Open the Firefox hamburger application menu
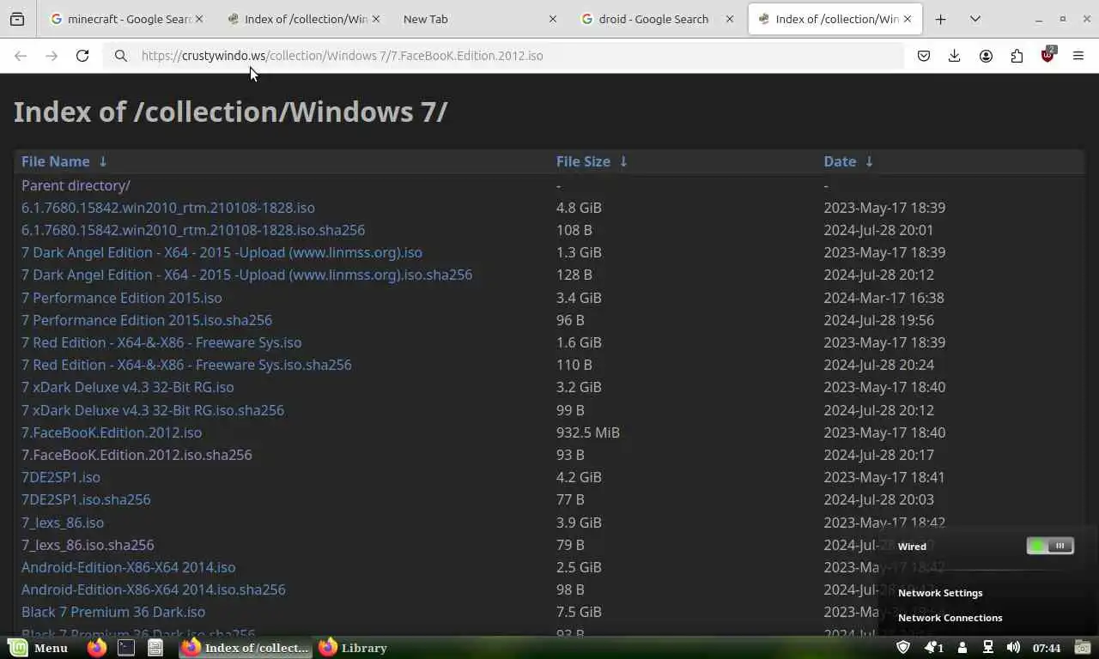Screen dimensions: 1099x659 (1078, 56)
